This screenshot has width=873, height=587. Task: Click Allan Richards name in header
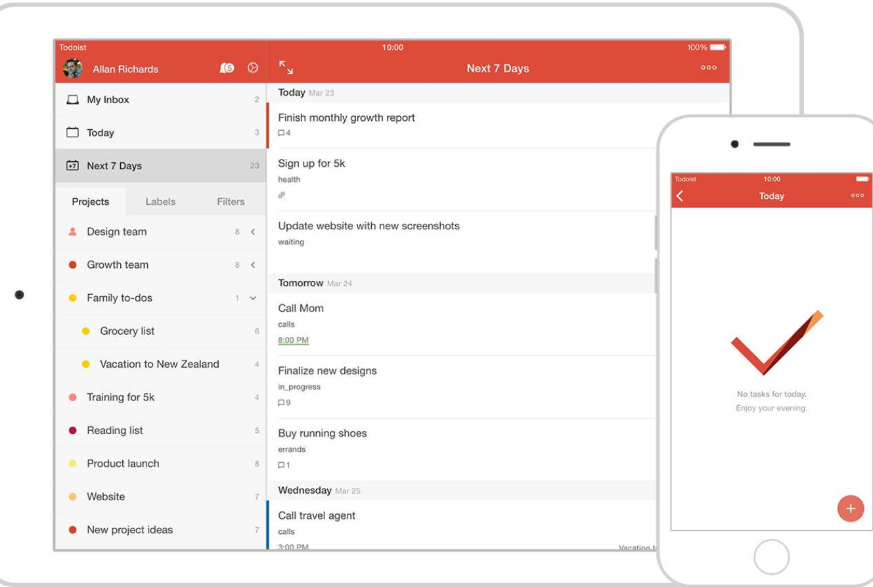pos(125,69)
